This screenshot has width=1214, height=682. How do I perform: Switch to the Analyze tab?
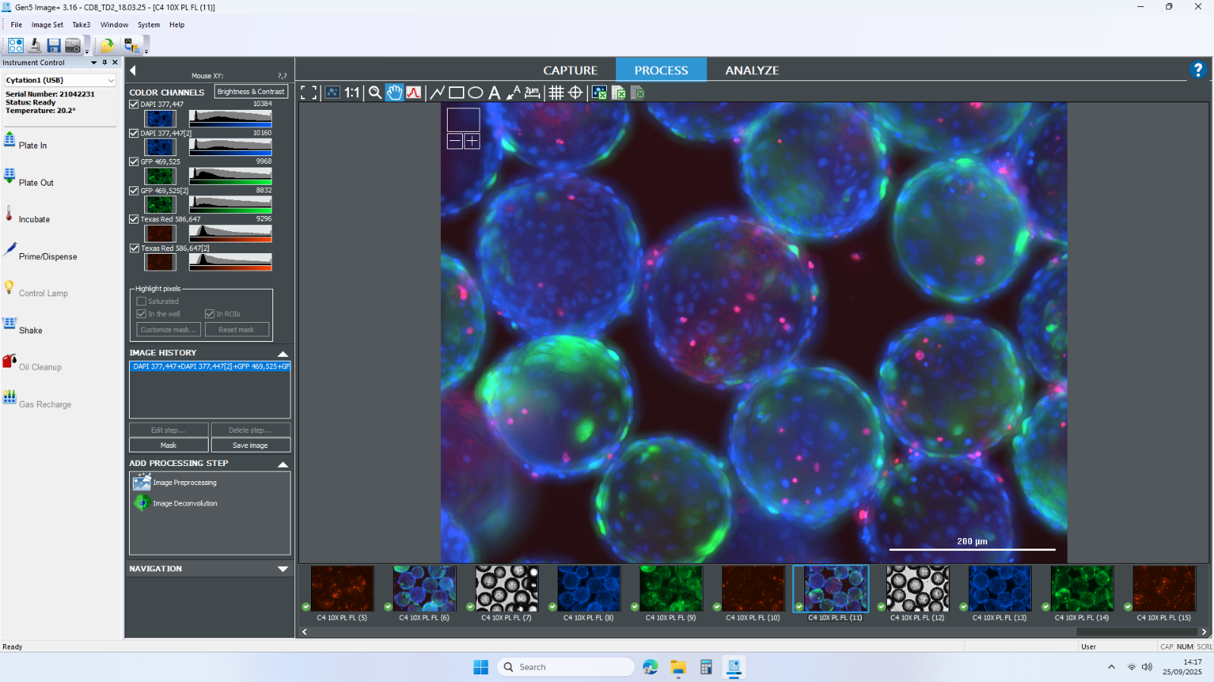751,70
